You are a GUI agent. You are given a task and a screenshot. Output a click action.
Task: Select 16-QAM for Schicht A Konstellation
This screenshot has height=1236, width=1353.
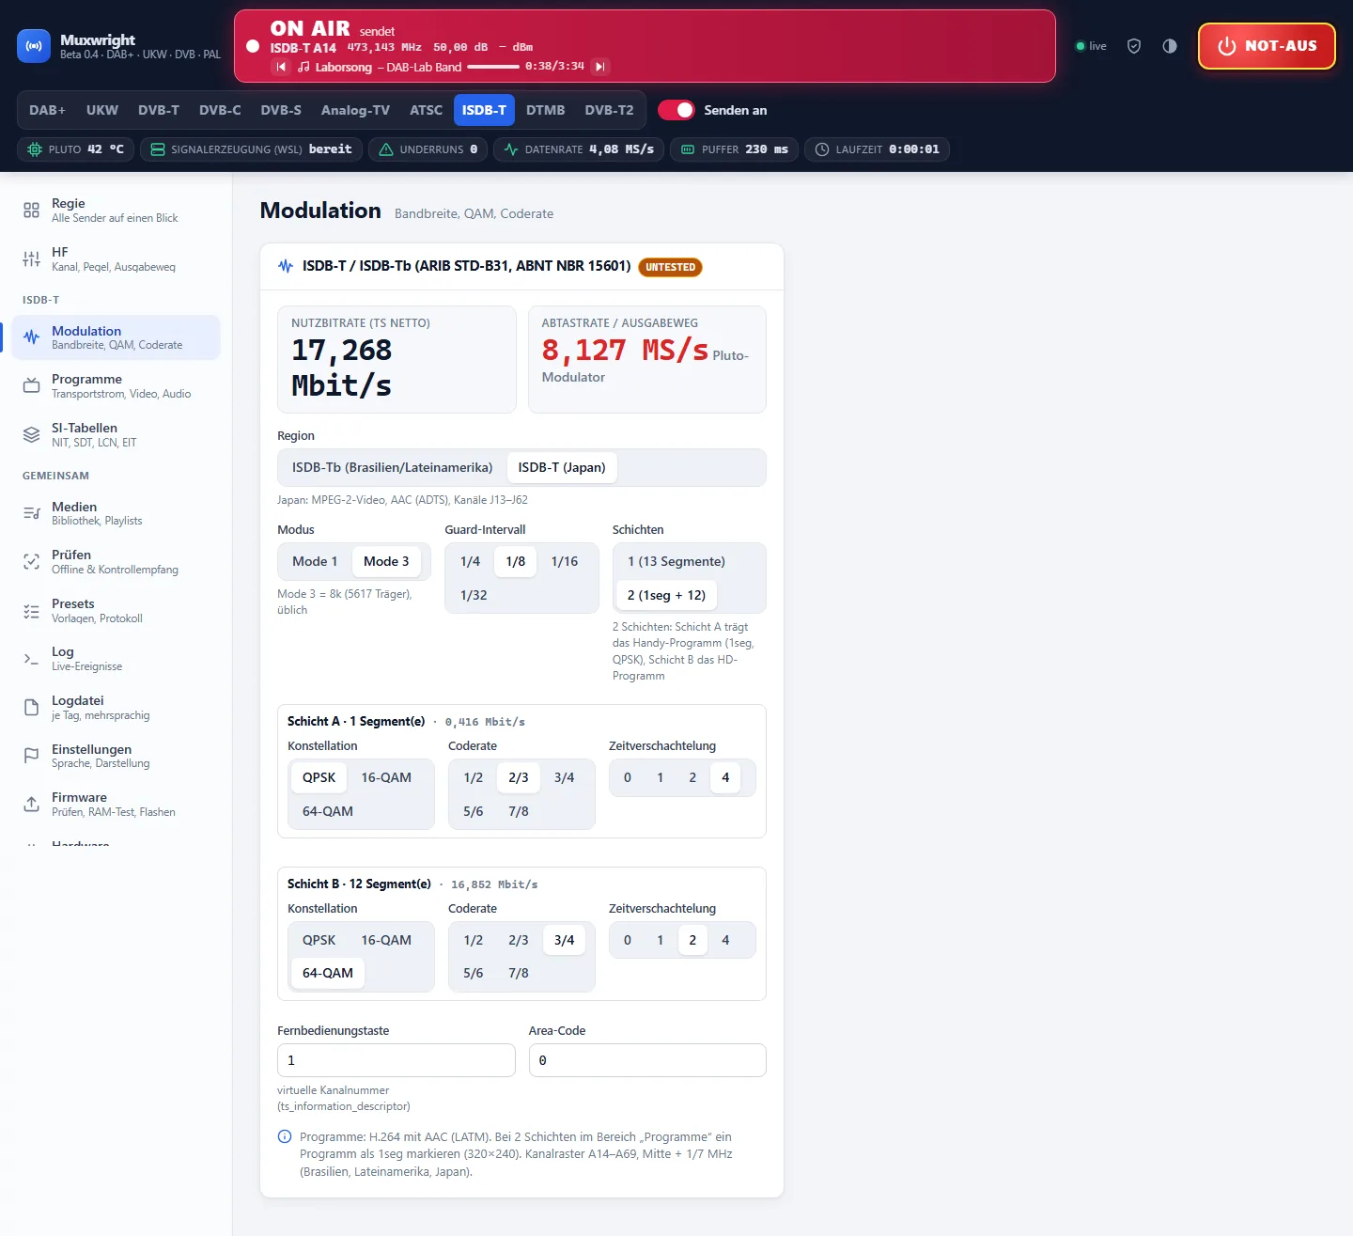point(386,778)
